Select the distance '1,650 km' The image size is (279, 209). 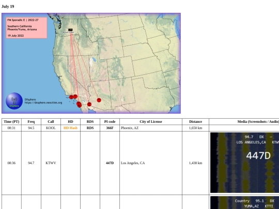click(x=195, y=128)
